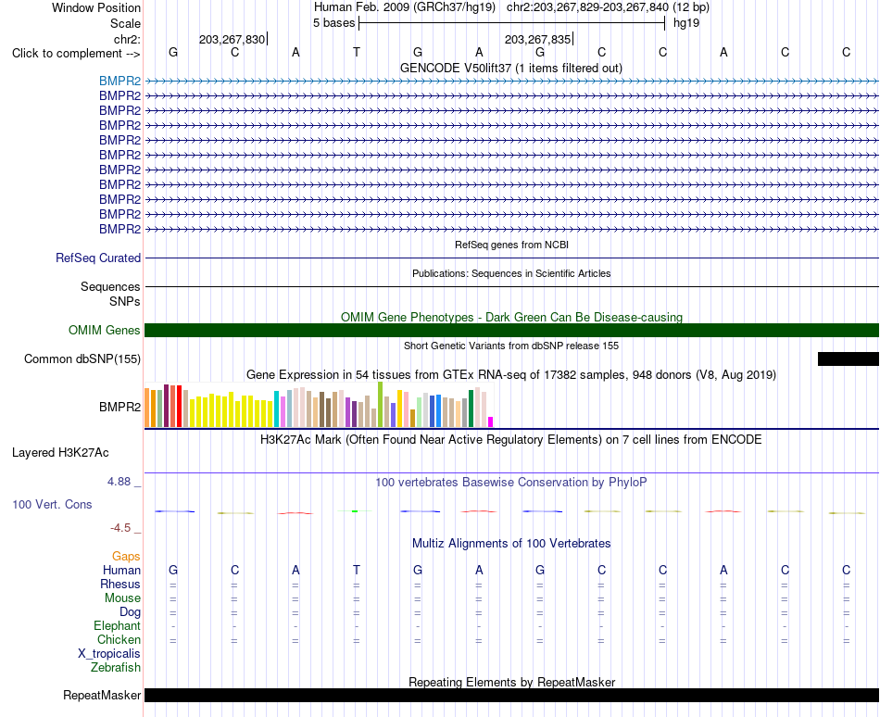Click the black RepeatMasker bar
The width and height of the screenshot is (880, 717).
coord(511,695)
